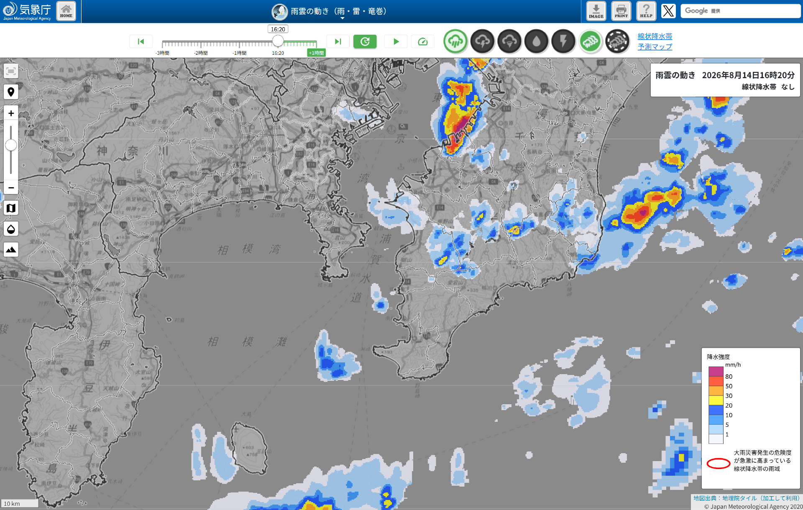Click the map full-extent frame icon
The height and width of the screenshot is (510, 803).
(11, 71)
